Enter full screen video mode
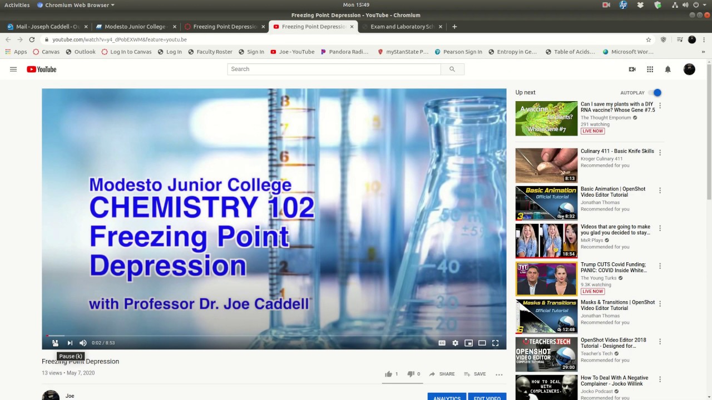This screenshot has width=712, height=400. [496, 343]
